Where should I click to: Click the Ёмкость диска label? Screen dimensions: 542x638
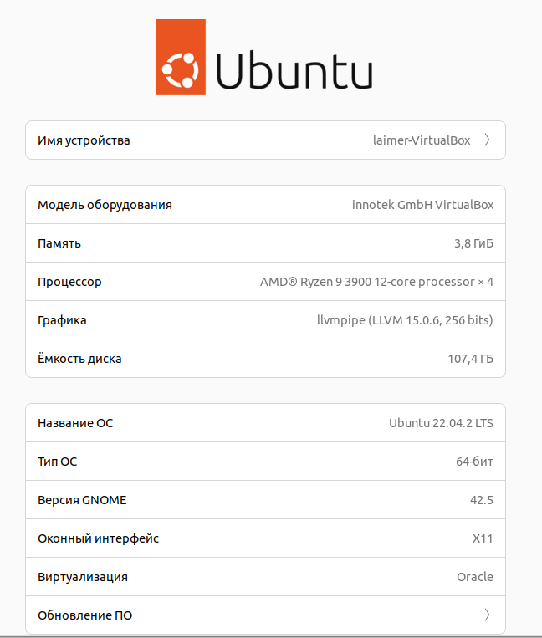(x=79, y=359)
